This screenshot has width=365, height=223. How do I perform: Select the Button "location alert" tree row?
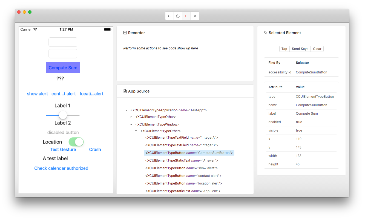183,183
